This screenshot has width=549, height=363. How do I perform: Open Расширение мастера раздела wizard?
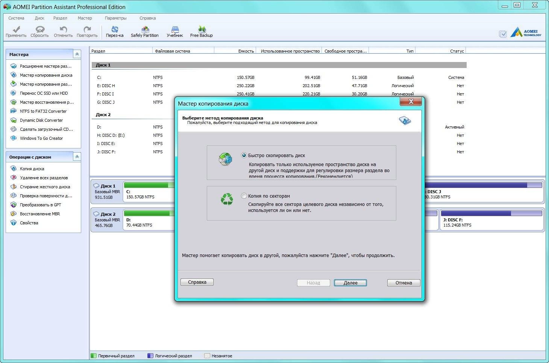click(x=45, y=66)
